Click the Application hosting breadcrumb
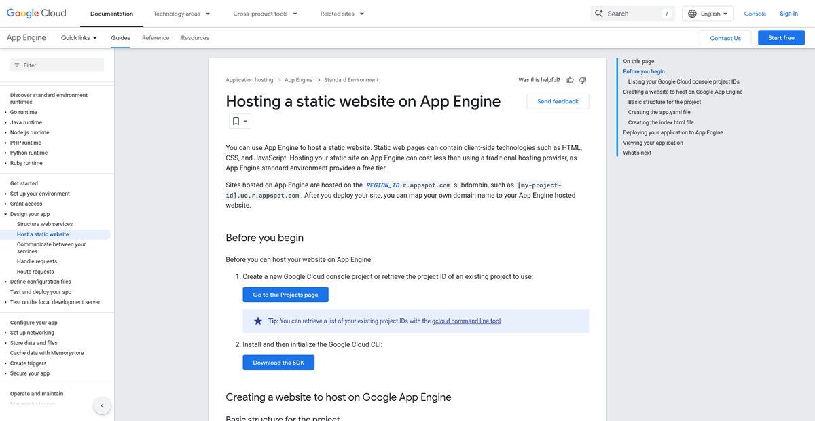This screenshot has height=421, width=815. tap(249, 80)
